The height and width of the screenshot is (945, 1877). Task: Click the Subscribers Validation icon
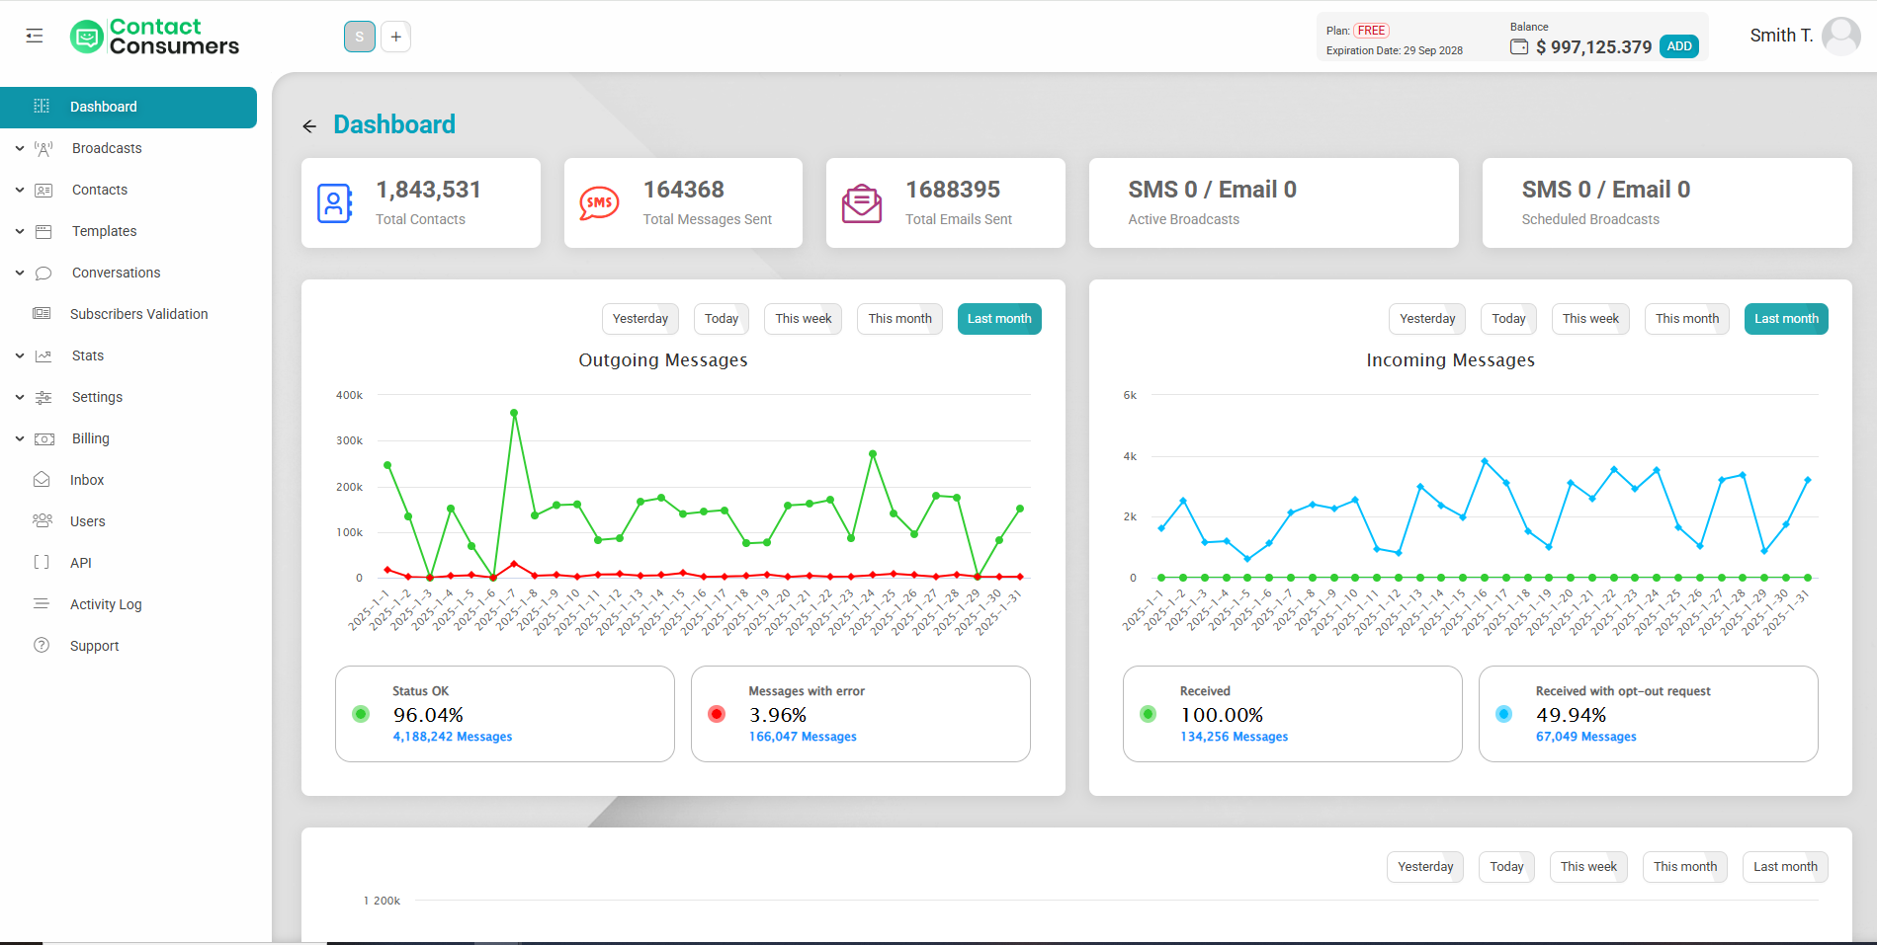[x=42, y=314]
